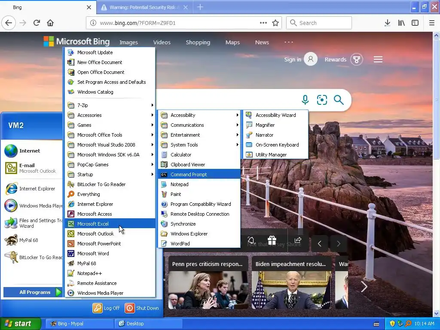This screenshot has width=440, height=330.
Task: Click the browser back arrow button
Action: [9, 23]
